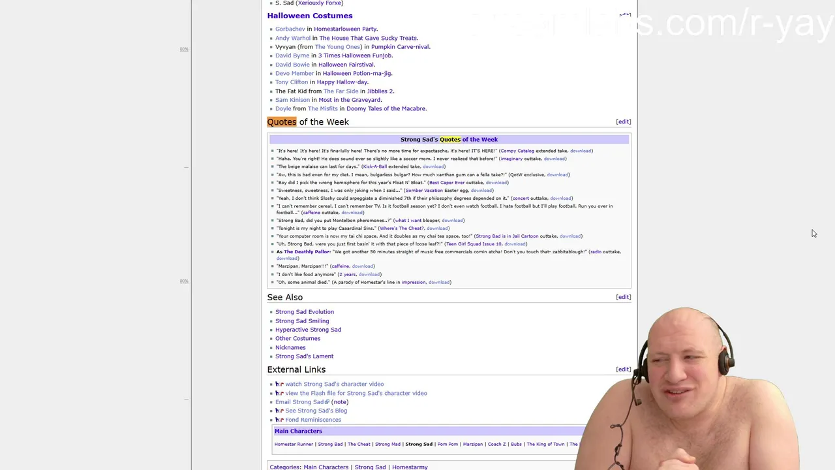The height and width of the screenshot is (470, 835).
Task: Open the 'Compy Catalog' link
Action: click(517, 151)
